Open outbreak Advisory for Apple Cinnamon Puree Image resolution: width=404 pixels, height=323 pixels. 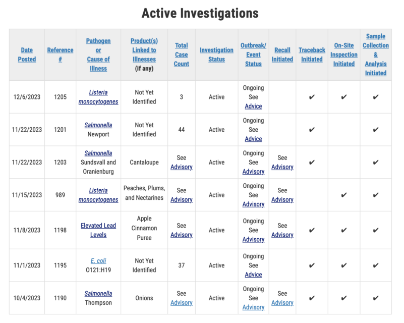tap(253, 240)
